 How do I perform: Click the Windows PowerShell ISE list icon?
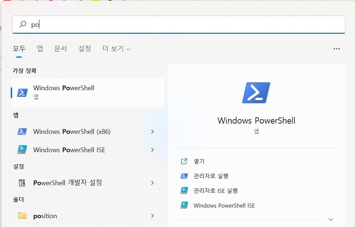(22, 150)
